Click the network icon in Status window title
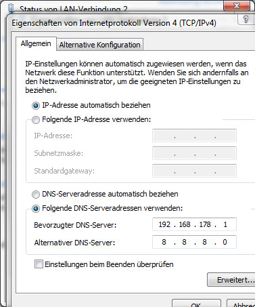This screenshot has width=255, height=307. click(x=11, y=8)
